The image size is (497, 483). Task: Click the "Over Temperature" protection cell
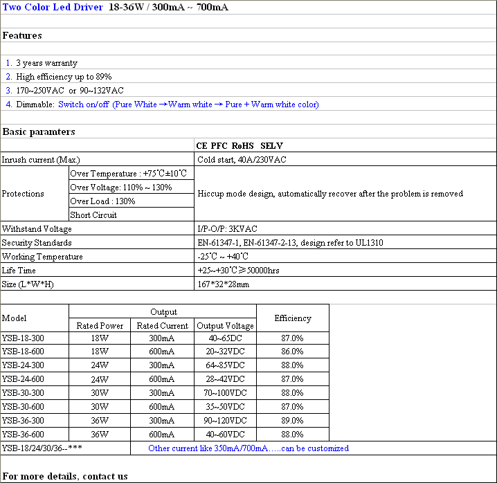click(129, 174)
